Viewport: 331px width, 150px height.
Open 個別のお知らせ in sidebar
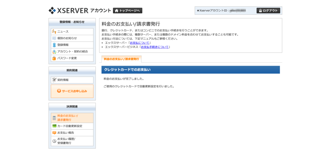[72, 38]
